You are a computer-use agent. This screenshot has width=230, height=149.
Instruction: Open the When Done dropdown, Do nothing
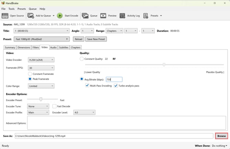tap(219, 146)
